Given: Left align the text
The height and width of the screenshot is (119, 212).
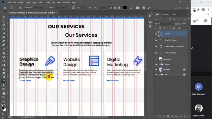Looking at the screenshot, I should 111,8.
